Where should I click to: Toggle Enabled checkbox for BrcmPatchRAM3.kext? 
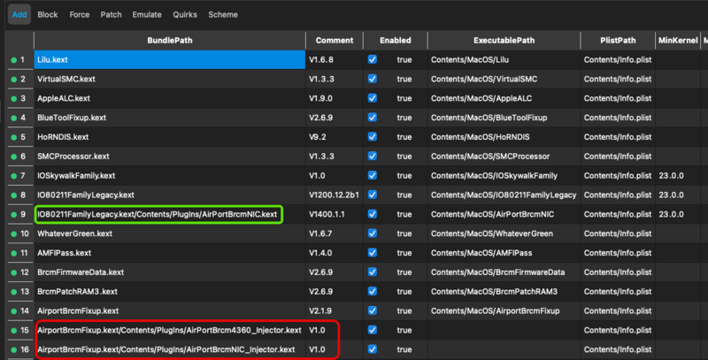coord(372,291)
